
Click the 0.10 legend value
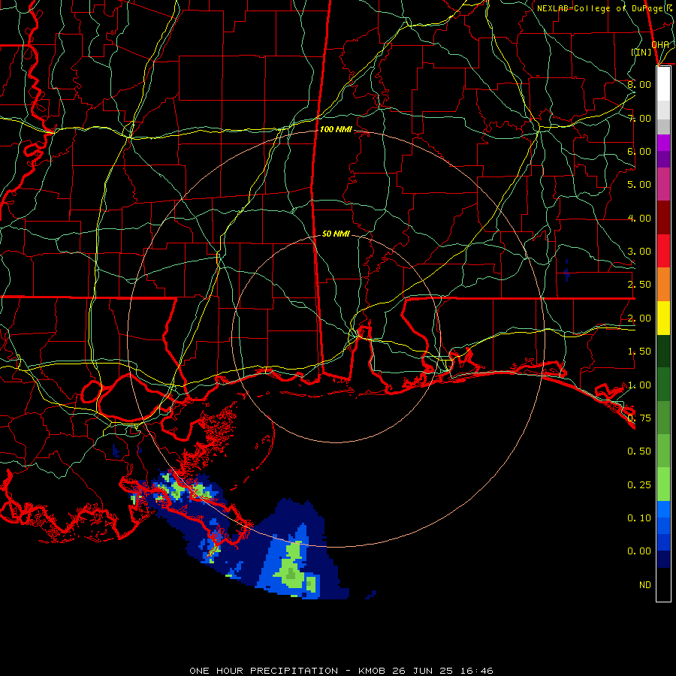tap(639, 518)
